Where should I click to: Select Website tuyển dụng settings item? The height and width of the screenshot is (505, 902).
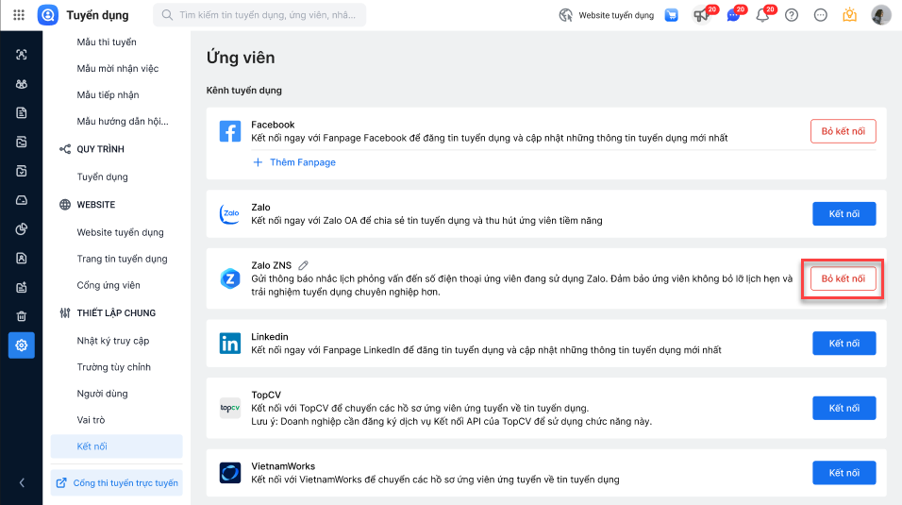pyautogui.click(x=120, y=232)
